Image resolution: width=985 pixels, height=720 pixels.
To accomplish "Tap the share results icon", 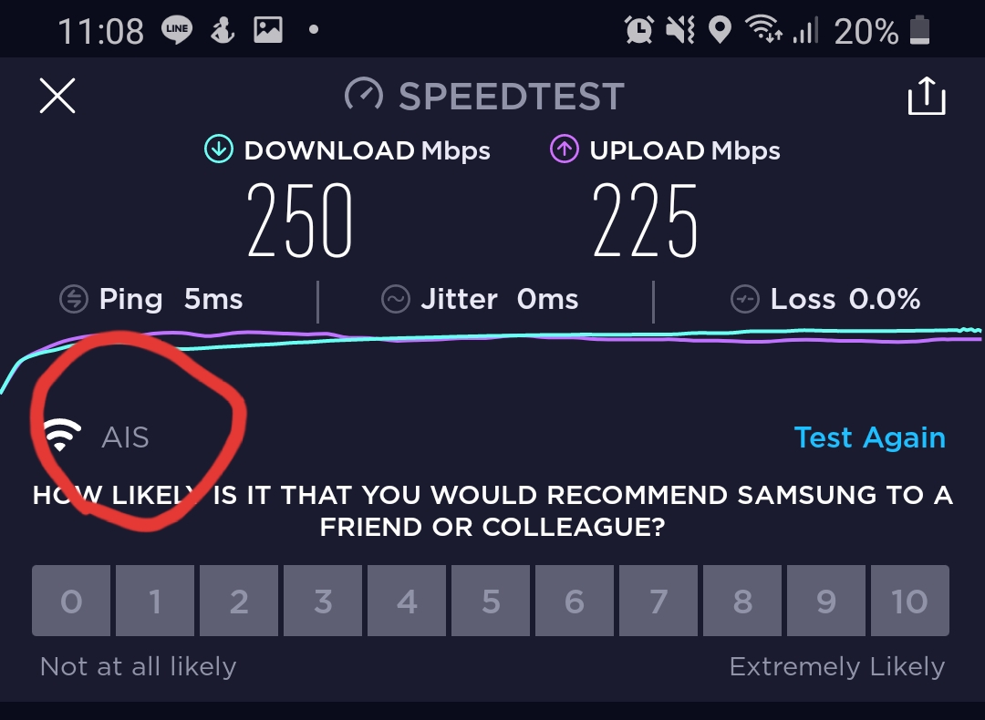I will [x=927, y=96].
